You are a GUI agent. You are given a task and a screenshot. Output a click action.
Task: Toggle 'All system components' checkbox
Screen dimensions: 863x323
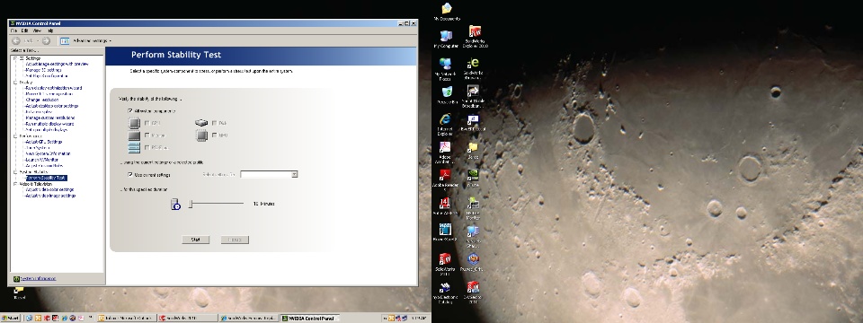tap(129, 111)
